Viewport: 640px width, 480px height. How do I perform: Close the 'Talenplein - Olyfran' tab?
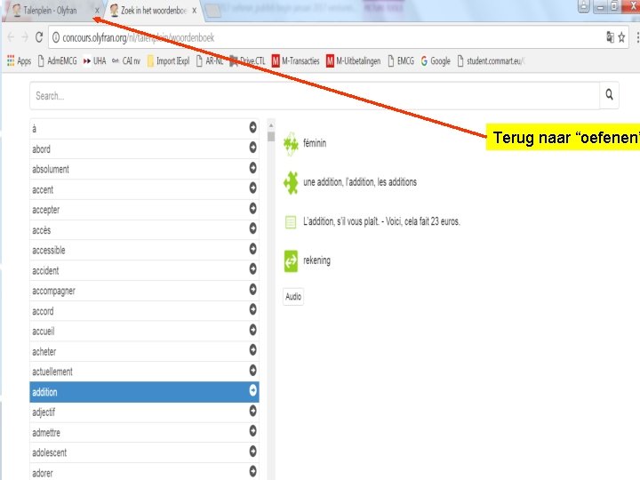[97, 11]
